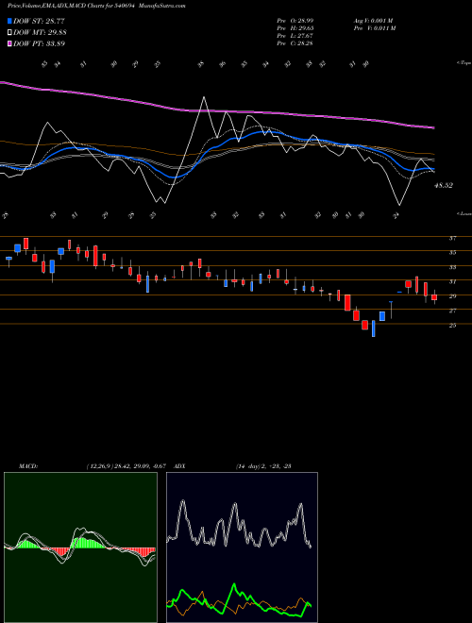
Task: Click the last red candlestick on price chart
Action: click(x=434, y=296)
